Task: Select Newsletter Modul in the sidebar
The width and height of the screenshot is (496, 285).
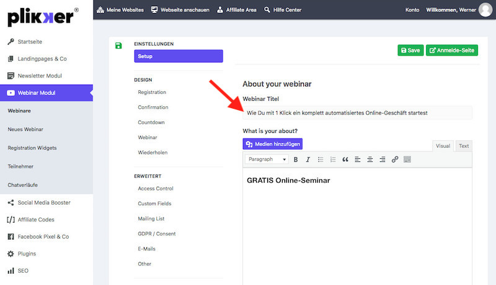Action: (40, 76)
